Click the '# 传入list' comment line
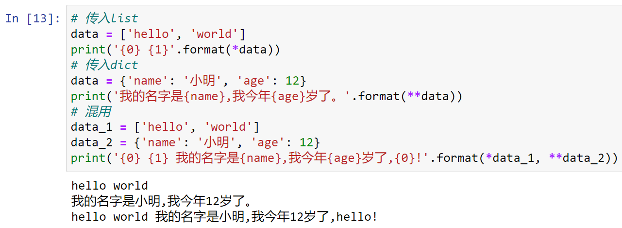The image size is (622, 228). click(104, 18)
